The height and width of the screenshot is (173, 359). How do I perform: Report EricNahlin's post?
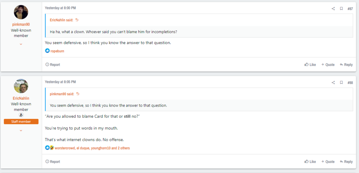pyautogui.click(x=53, y=162)
